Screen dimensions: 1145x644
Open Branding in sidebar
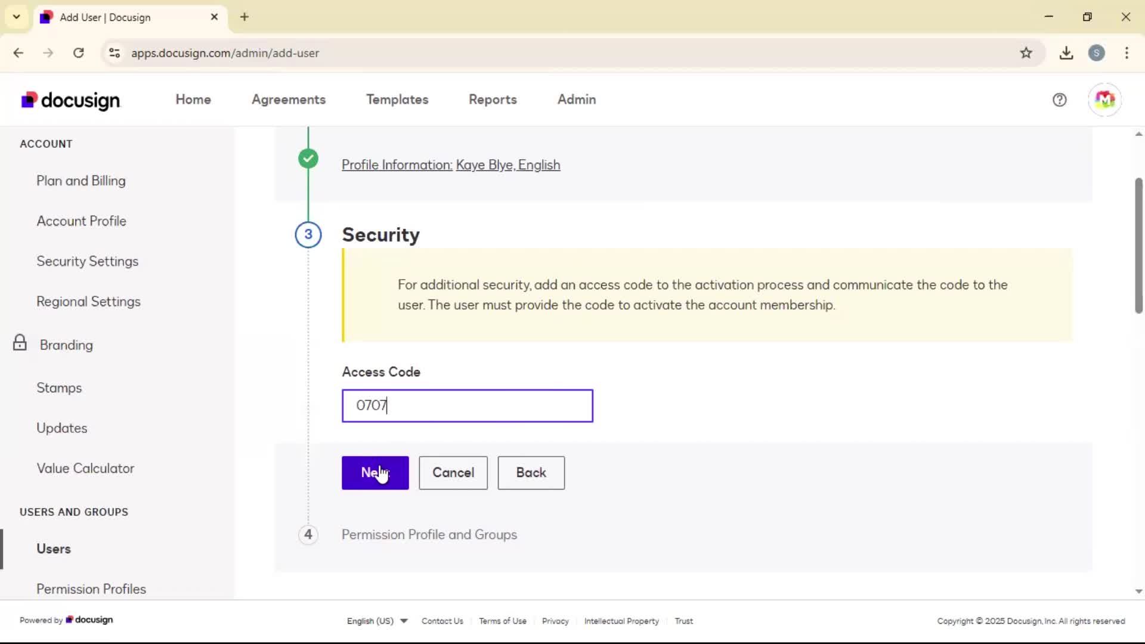pos(66,345)
